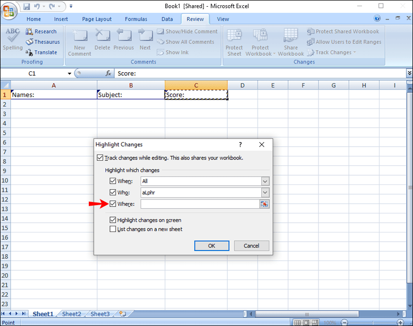Click Share Workbook
This screenshot has height=326, width=413.
point(291,42)
